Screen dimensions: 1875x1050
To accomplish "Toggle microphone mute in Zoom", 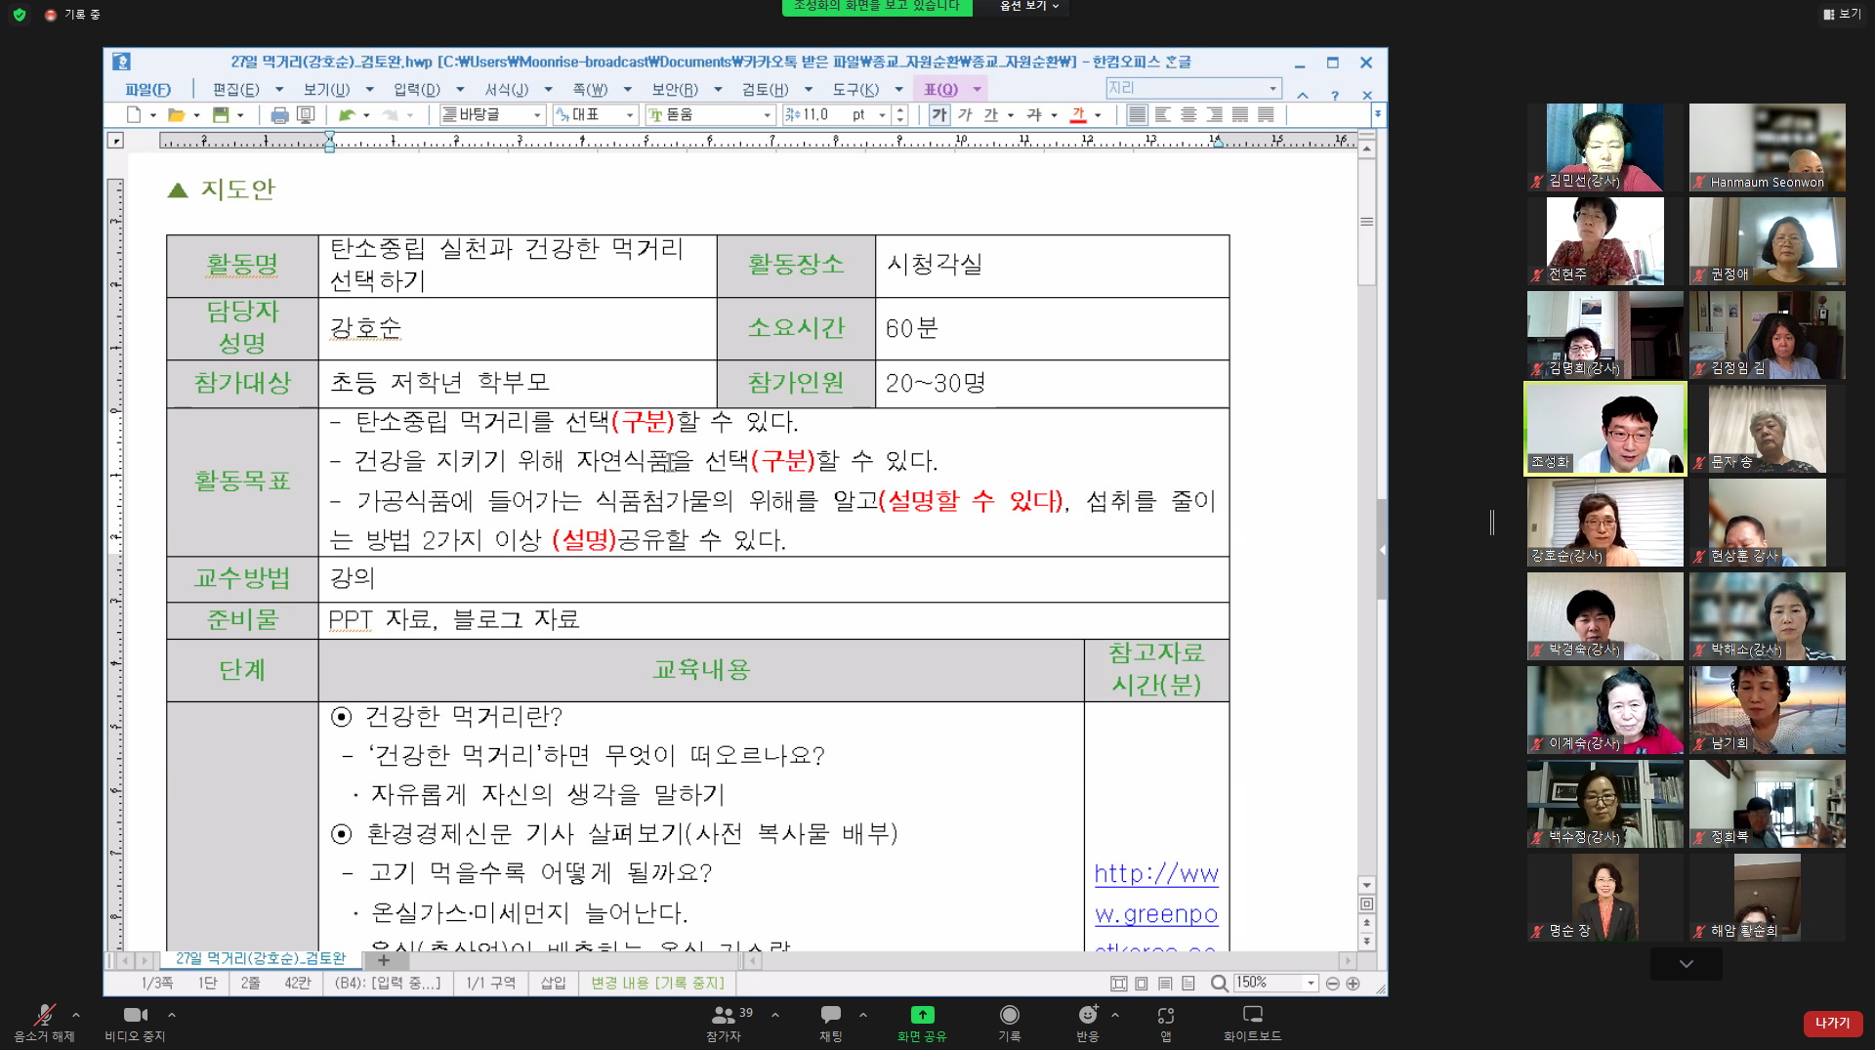I will [x=44, y=1023].
